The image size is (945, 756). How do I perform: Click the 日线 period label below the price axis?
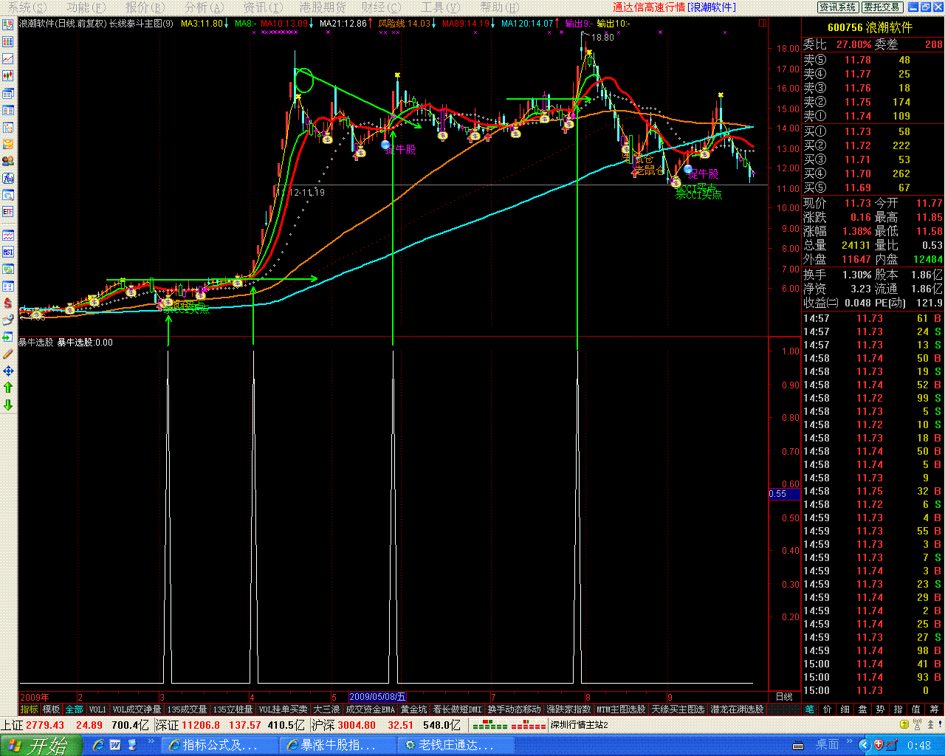(x=784, y=697)
